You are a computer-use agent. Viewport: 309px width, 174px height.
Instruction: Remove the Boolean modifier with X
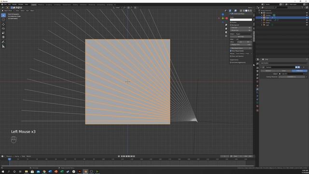click(304, 67)
